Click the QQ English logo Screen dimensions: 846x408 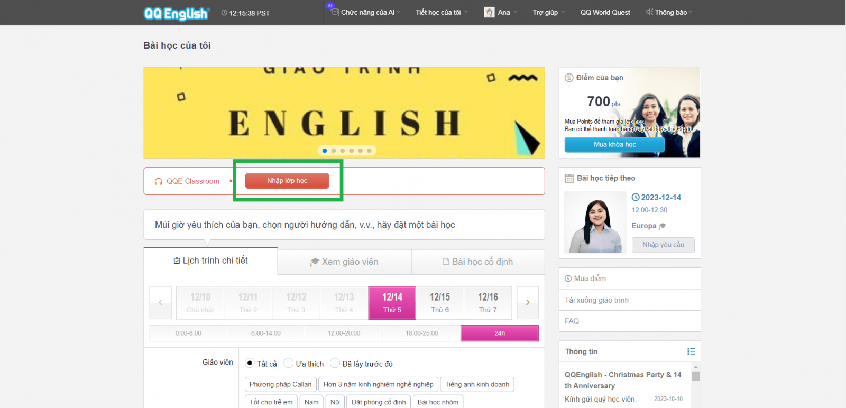coord(177,13)
